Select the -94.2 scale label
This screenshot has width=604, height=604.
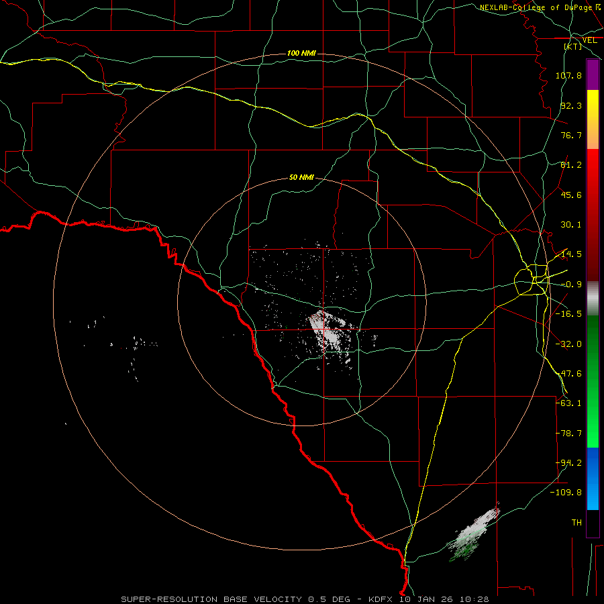568,463
